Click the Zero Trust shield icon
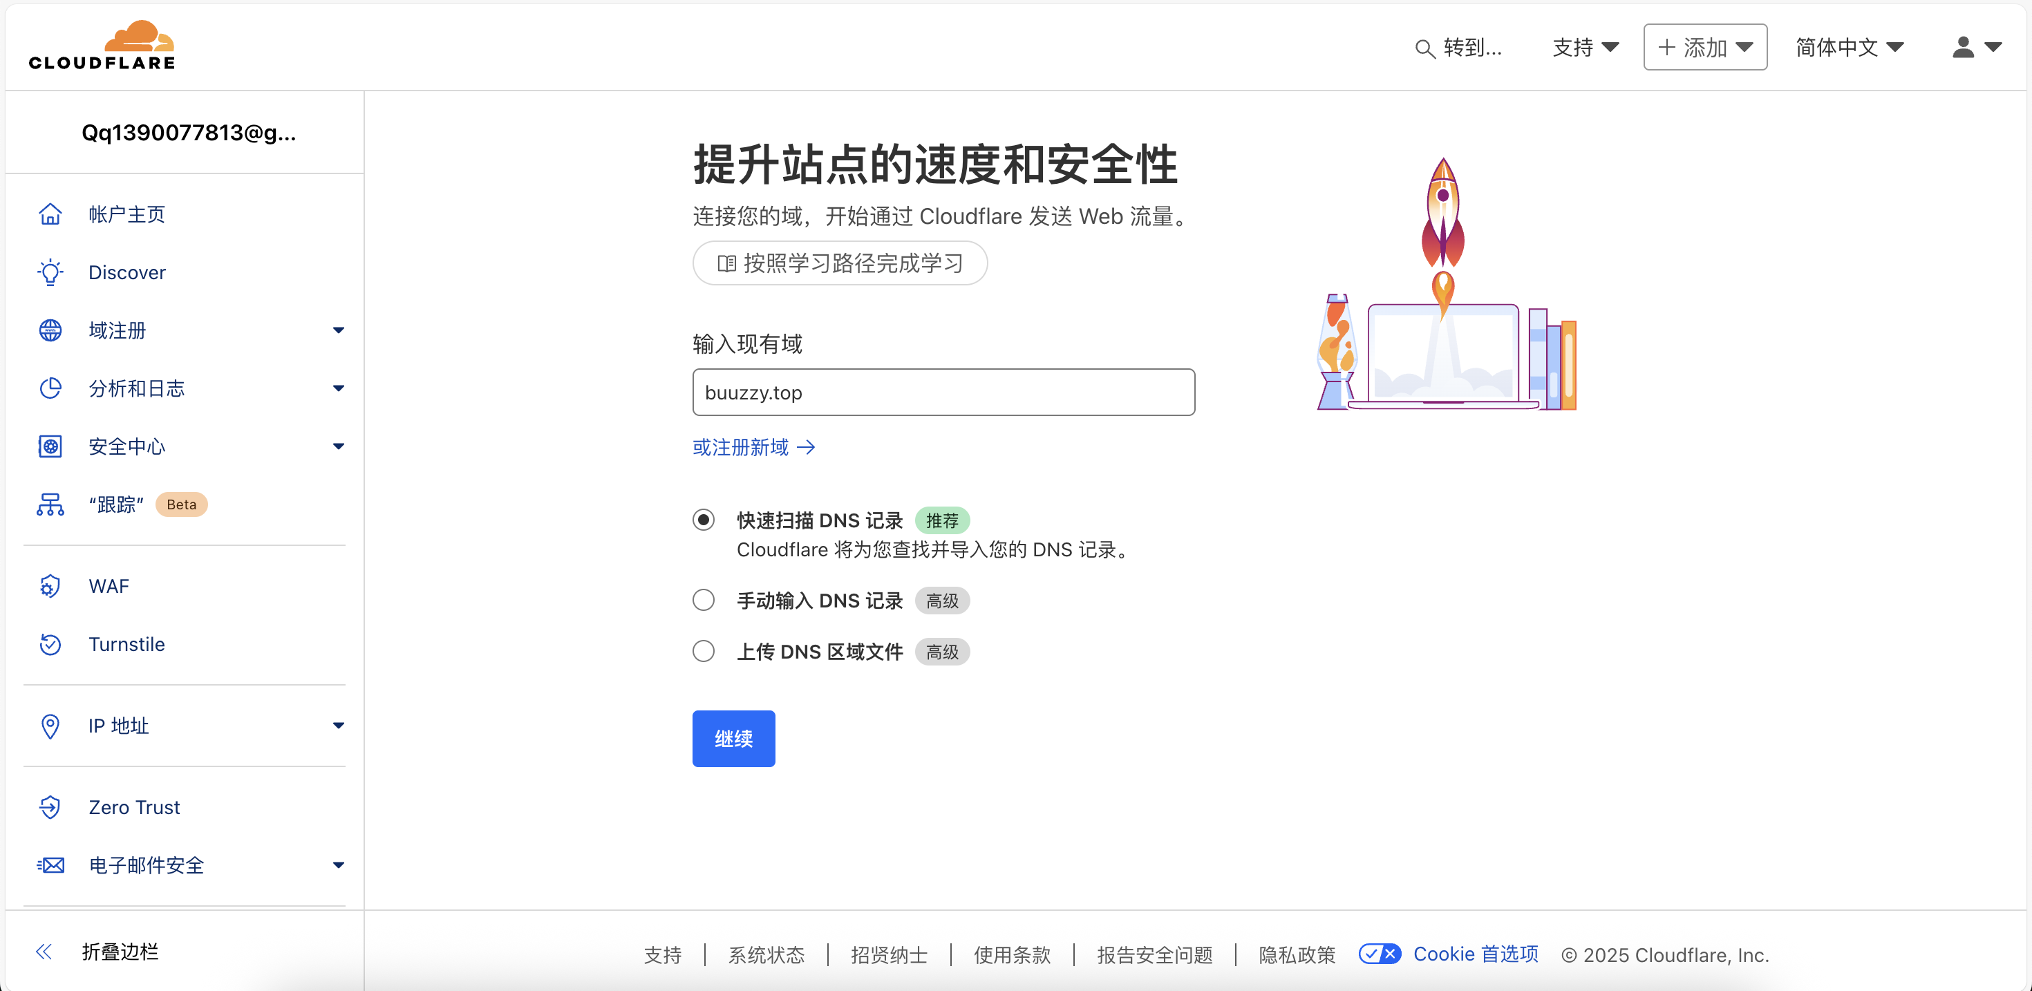 click(x=50, y=807)
